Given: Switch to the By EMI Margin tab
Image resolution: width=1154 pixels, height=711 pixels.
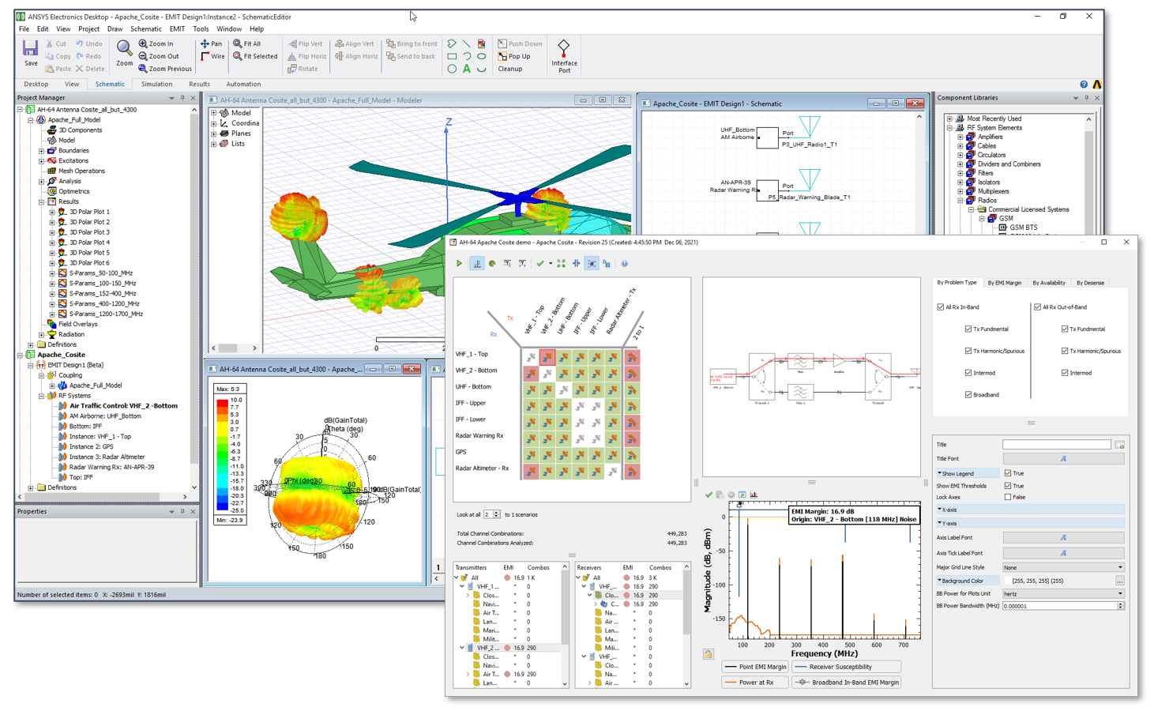Looking at the screenshot, I should (1004, 283).
